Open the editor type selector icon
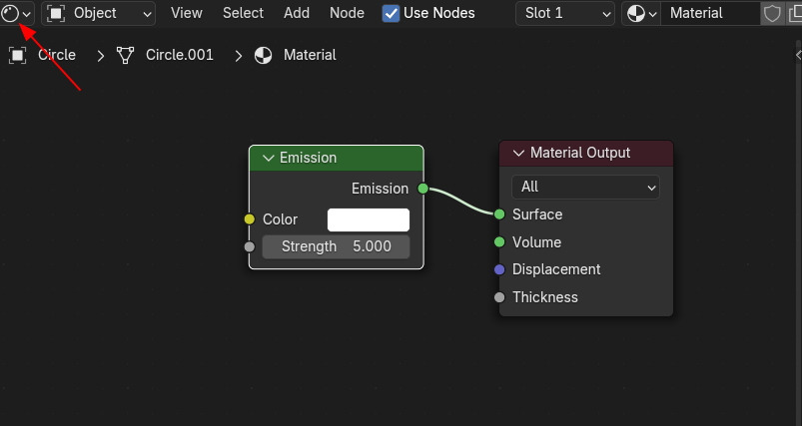Screen dimensions: 802x426 pos(10,13)
